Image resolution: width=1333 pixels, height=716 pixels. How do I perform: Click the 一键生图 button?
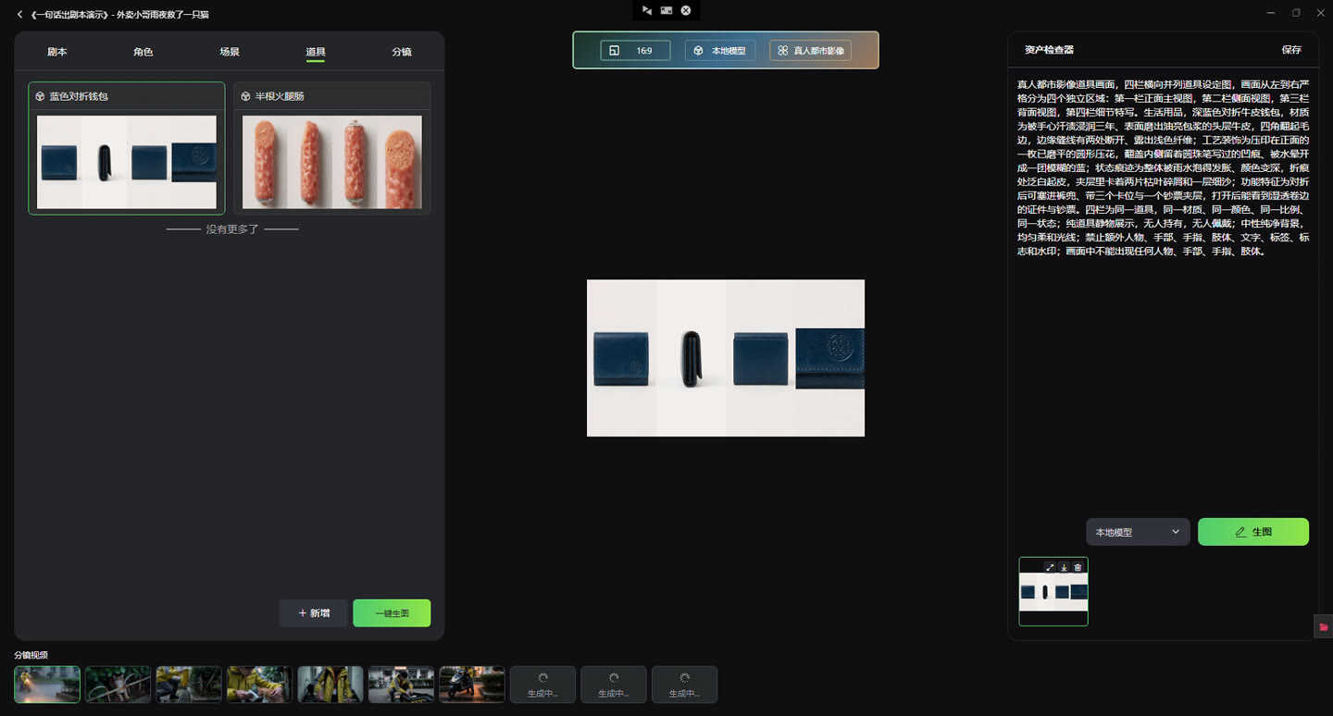tap(392, 613)
